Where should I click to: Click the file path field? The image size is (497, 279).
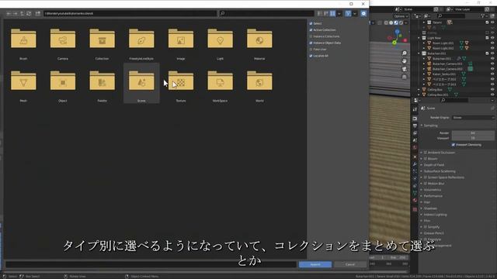tap(130, 14)
